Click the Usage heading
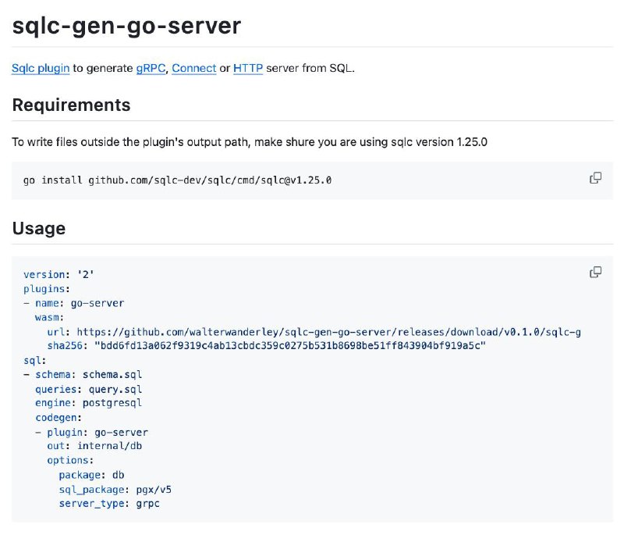The height and width of the screenshot is (535, 624). (38, 228)
